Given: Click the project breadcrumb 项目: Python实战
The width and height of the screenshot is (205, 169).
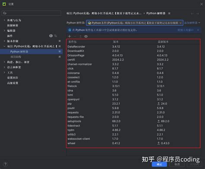Looking at the screenshot, I should [x=104, y=13].
